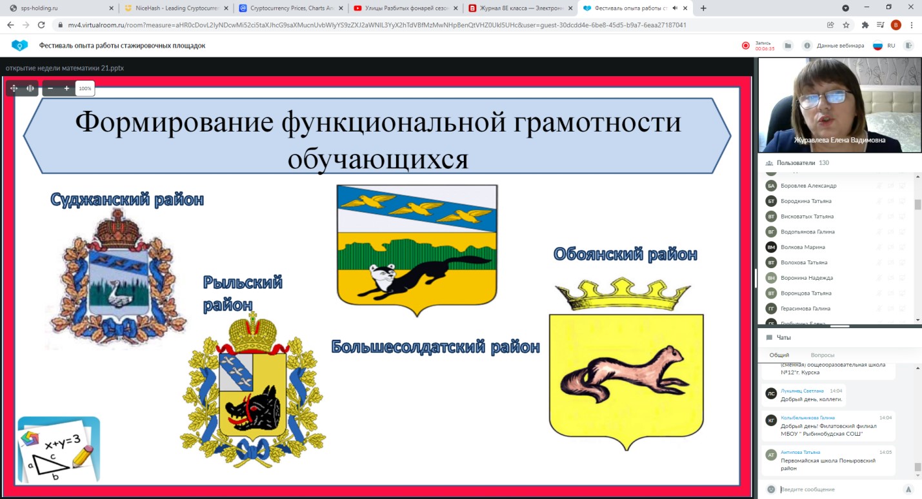Toggle microphone for Боровлев Александр

point(879,186)
